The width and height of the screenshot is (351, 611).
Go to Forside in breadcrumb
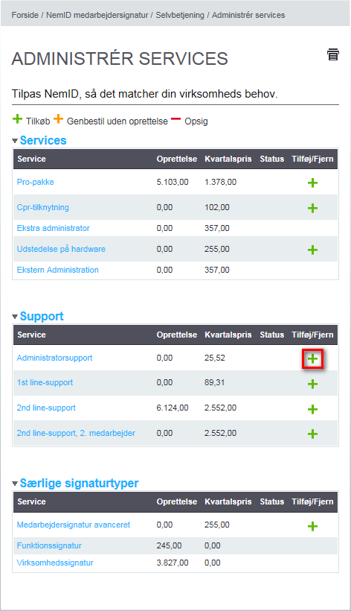click(x=25, y=15)
